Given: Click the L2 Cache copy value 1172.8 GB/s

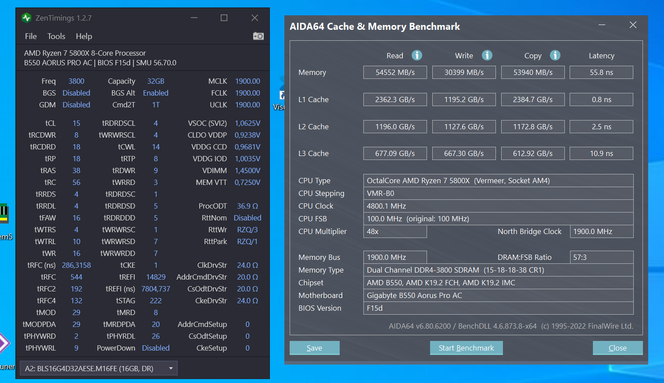Looking at the screenshot, I should pos(533,127).
